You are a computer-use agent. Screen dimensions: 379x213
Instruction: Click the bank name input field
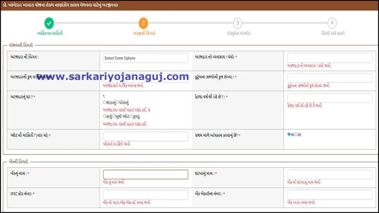point(145,174)
